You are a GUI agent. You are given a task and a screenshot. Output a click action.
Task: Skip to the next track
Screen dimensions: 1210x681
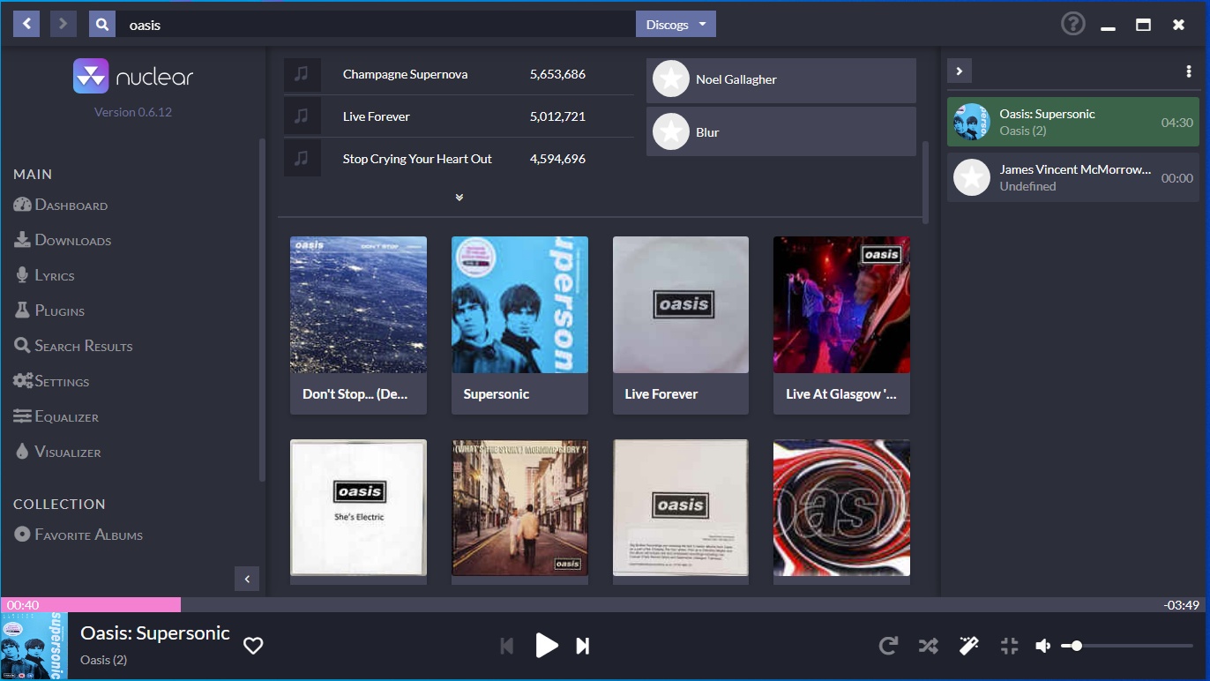pyautogui.click(x=582, y=646)
